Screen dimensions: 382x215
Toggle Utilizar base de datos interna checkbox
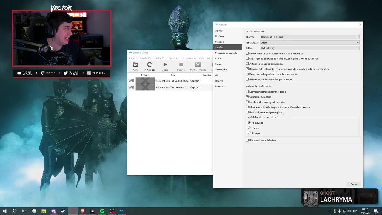tap(247, 53)
